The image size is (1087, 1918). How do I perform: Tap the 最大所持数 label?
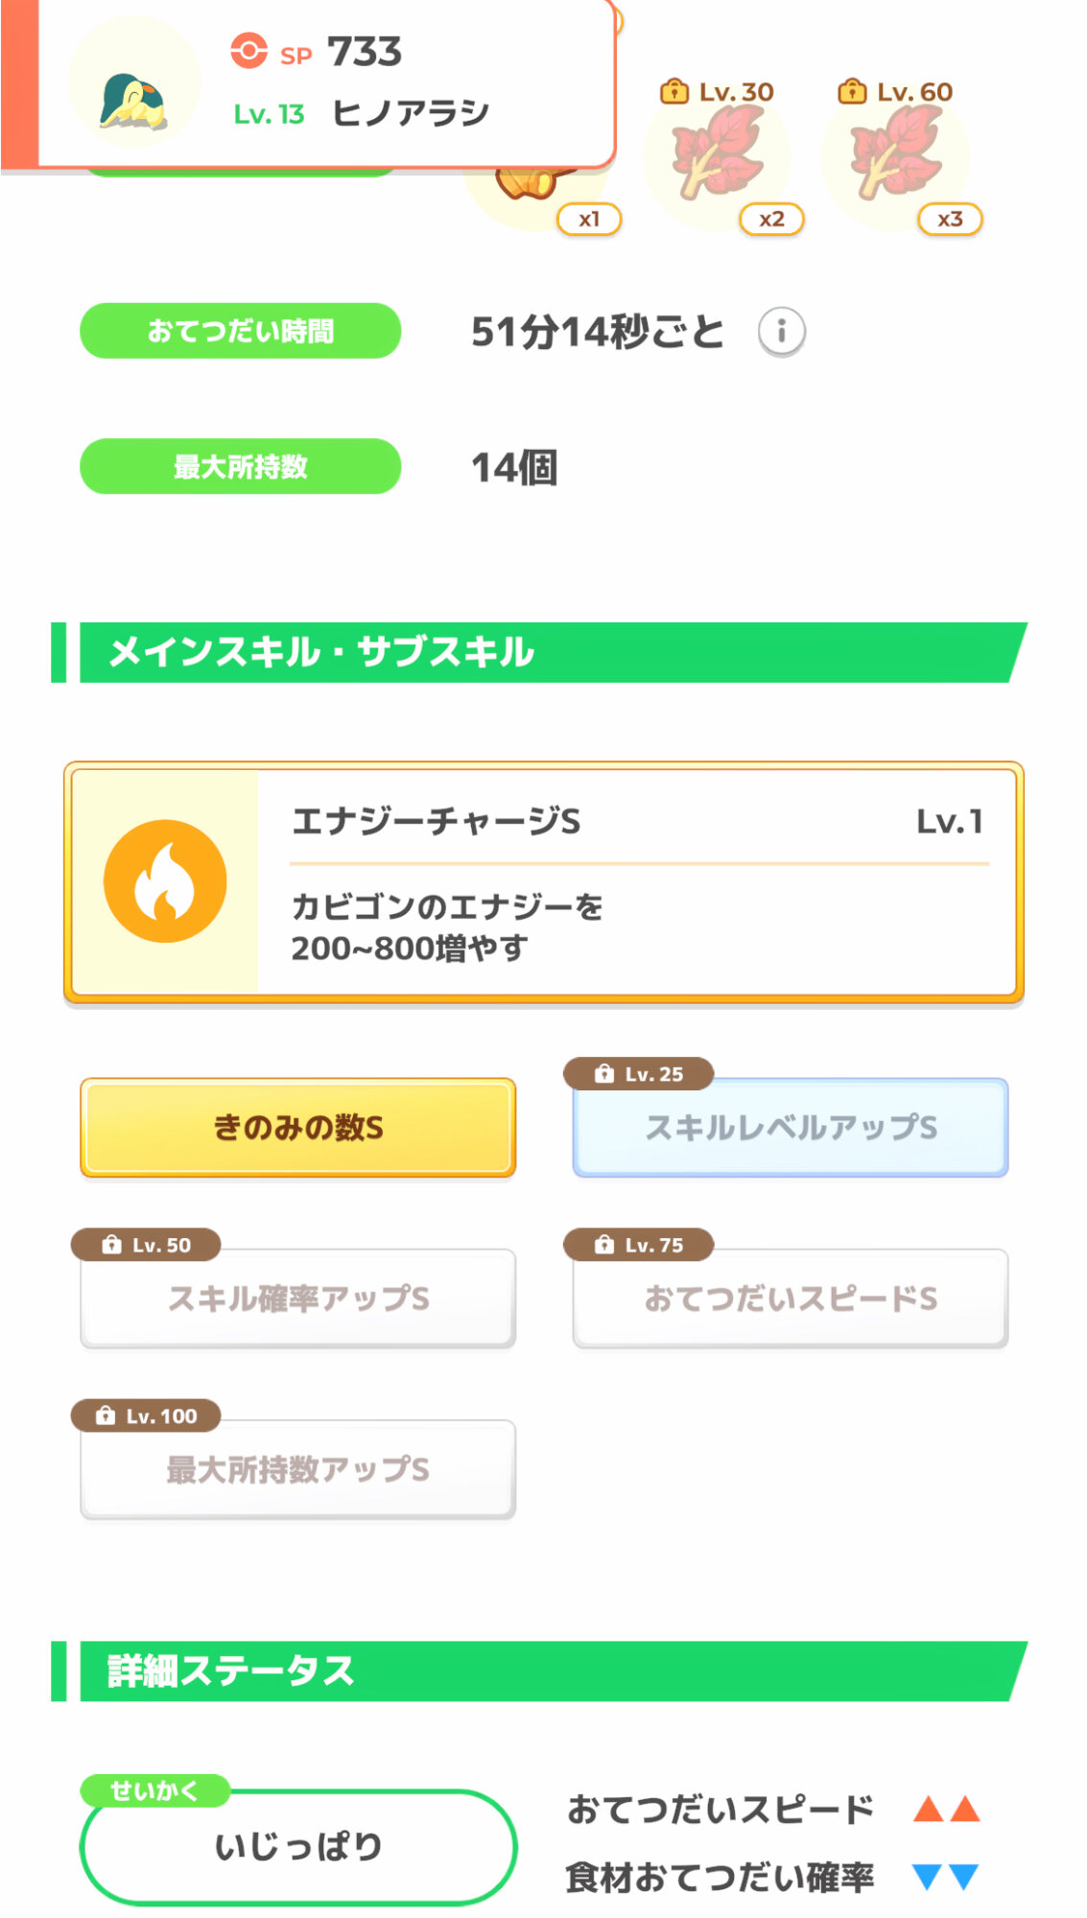pyautogui.click(x=240, y=467)
